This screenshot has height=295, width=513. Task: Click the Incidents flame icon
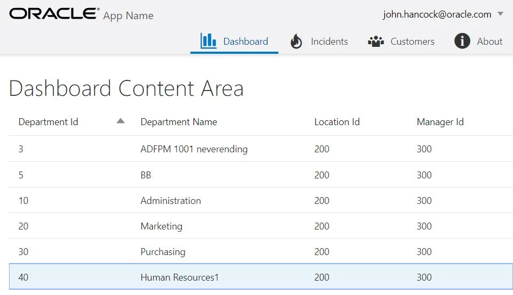296,41
